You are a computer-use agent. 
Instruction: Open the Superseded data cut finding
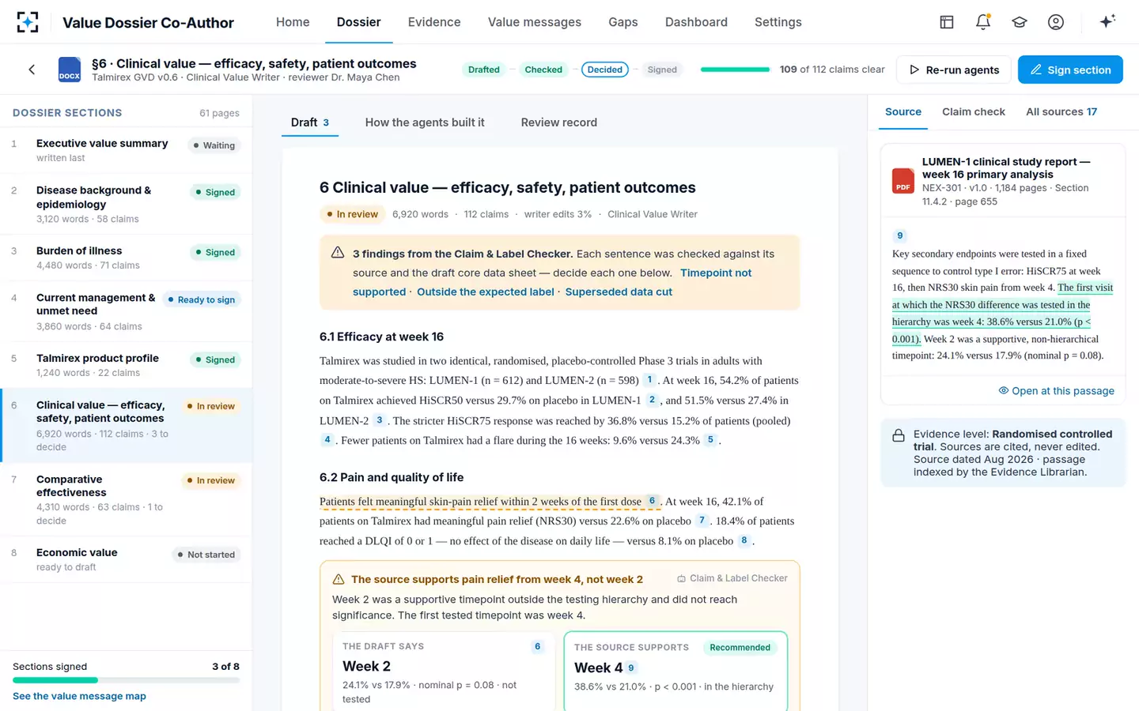click(619, 292)
